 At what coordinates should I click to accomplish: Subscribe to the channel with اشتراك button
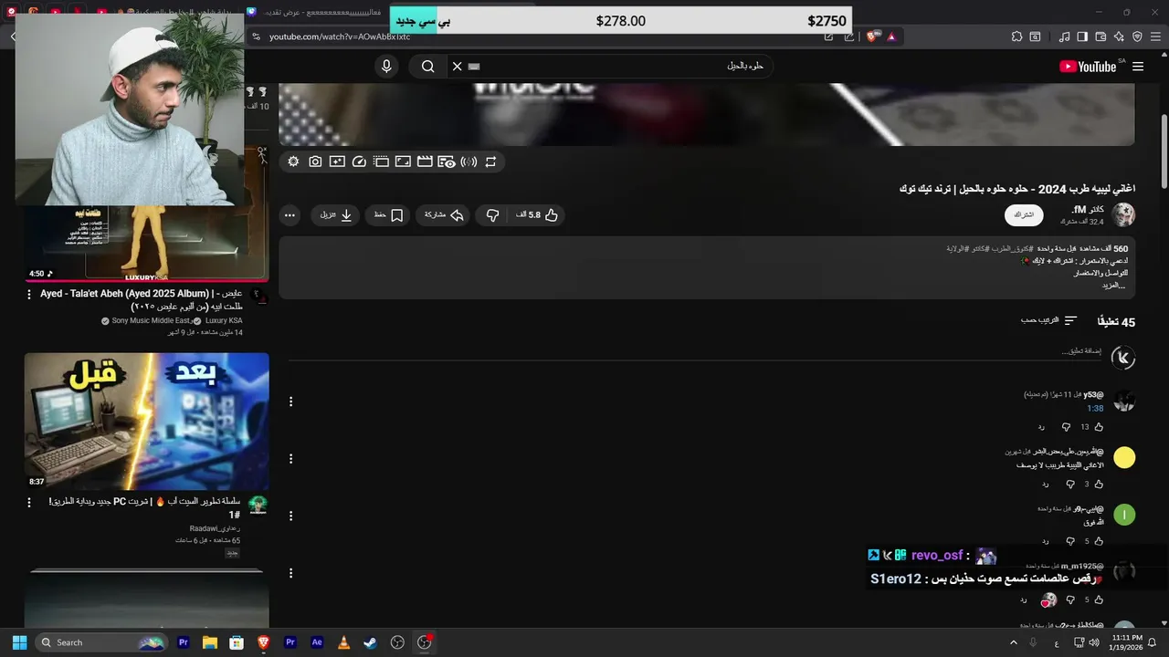click(1024, 215)
